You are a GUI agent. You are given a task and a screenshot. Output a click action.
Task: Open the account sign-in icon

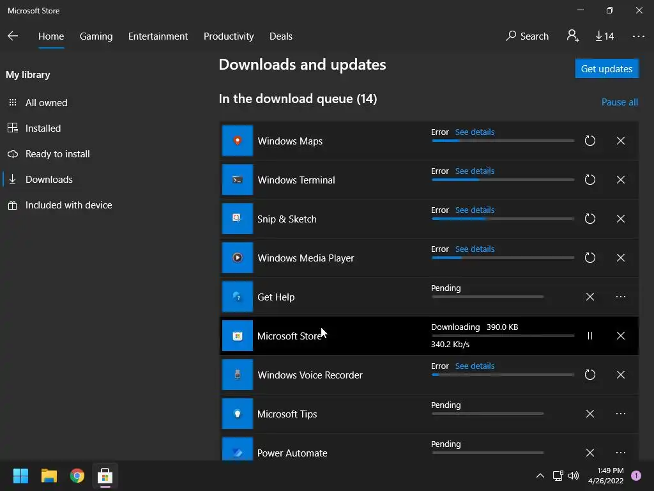(573, 36)
